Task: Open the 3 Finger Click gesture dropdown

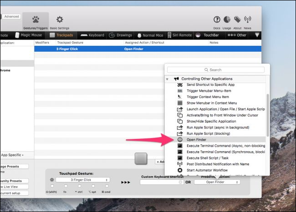Action: (x=83, y=180)
